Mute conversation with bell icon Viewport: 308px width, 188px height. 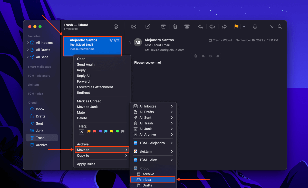click(255, 26)
